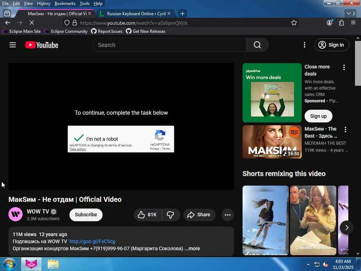This screenshot has height=271, width=361.
Task: Open Firefox application hamburger menu
Action: [x=353, y=23]
